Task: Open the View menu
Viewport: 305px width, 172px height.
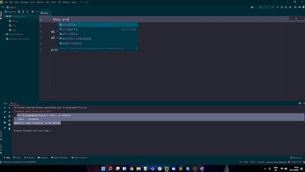Action: tap(17, 2)
